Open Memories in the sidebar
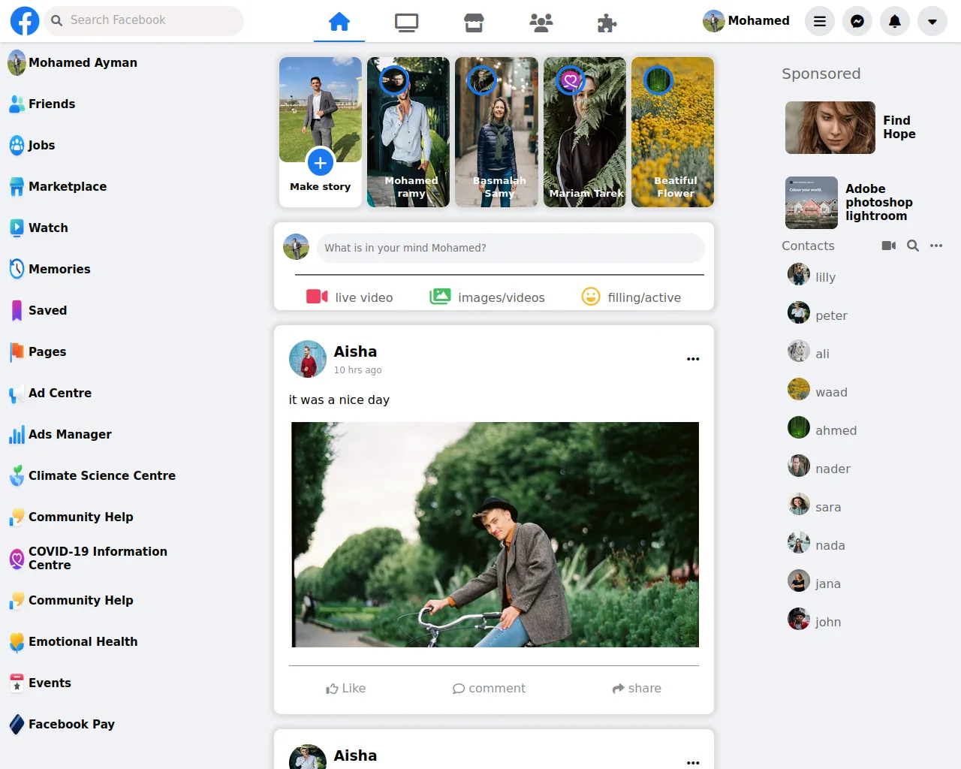 tap(50, 270)
